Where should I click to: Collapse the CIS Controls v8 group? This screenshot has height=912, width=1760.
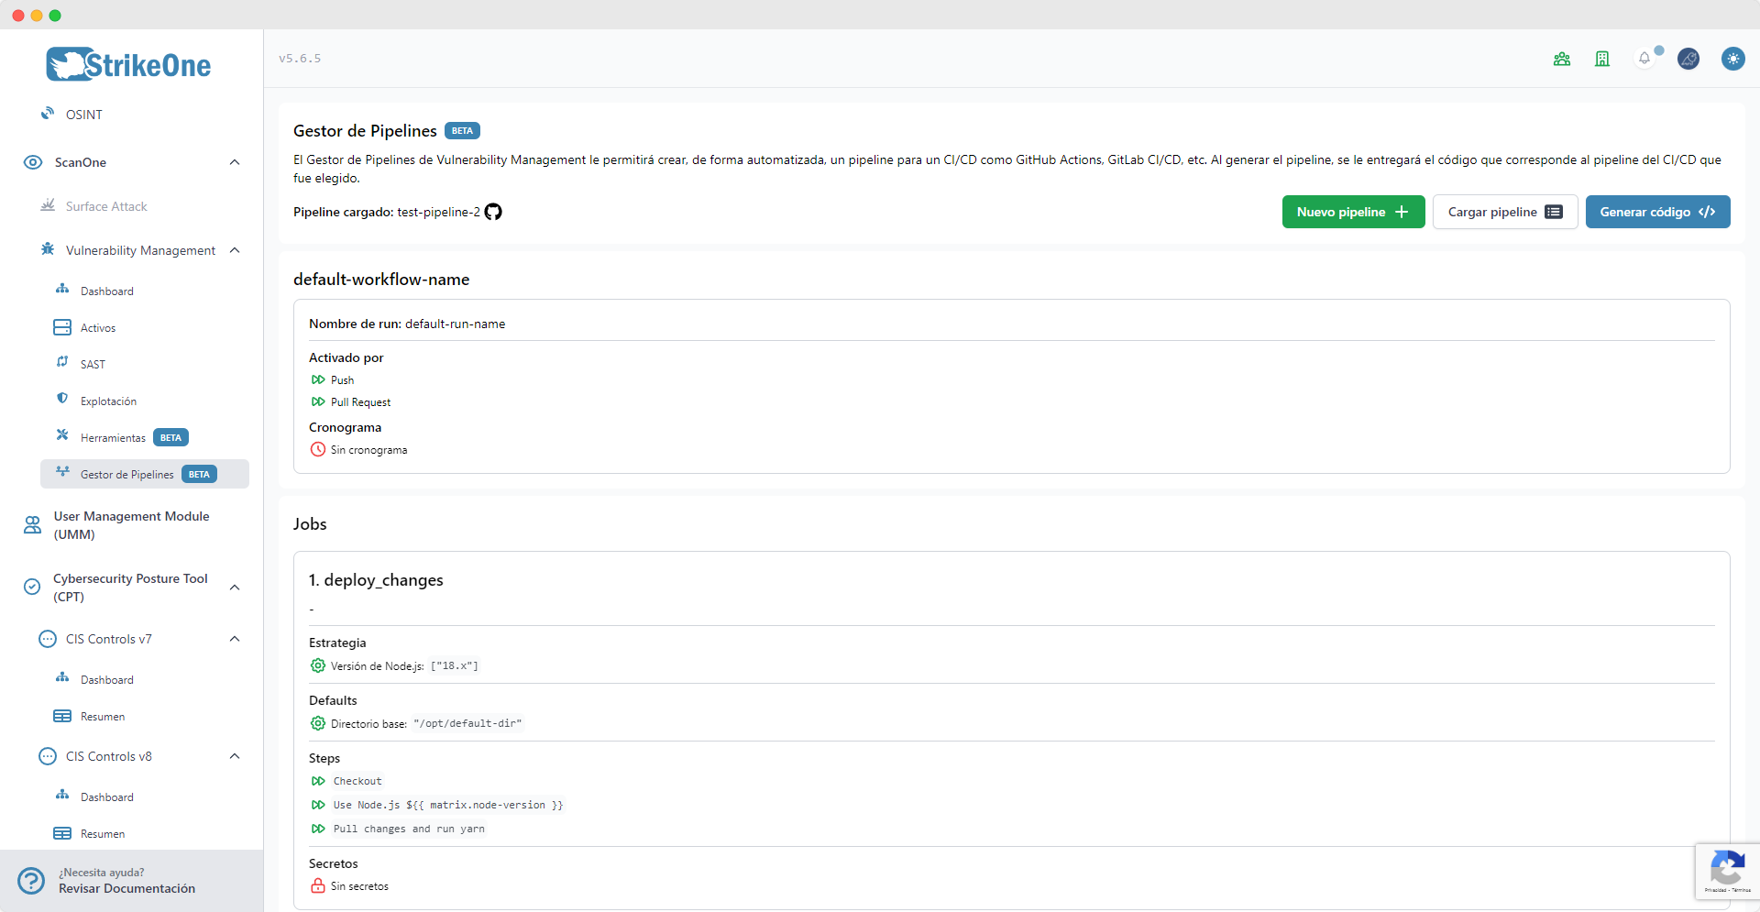[x=235, y=756]
